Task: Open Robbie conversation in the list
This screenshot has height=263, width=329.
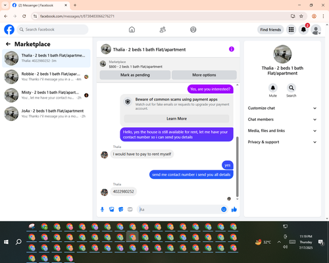Action: tap(46, 77)
